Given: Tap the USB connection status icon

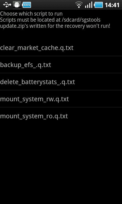Looking at the screenshot, I should 7,5.
